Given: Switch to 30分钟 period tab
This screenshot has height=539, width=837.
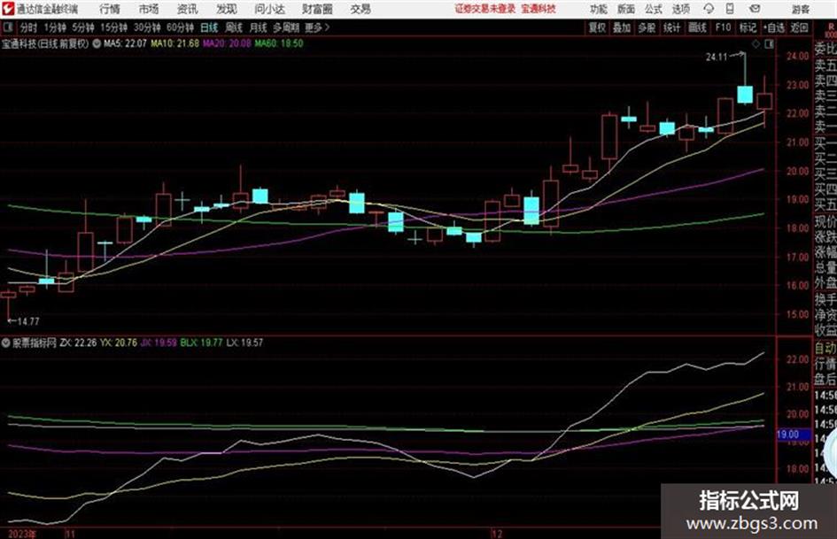Looking at the screenshot, I should (x=147, y=27).
